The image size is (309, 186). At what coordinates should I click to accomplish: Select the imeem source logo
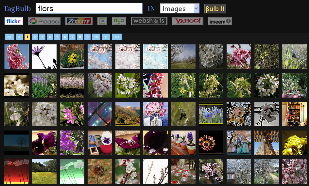[220, 21]
